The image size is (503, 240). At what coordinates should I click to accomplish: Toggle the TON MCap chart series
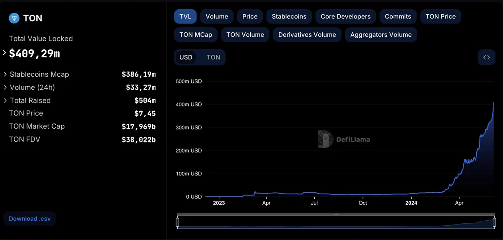click(196, 35)
